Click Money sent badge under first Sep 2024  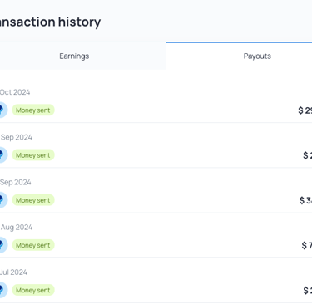click(33, 155)
